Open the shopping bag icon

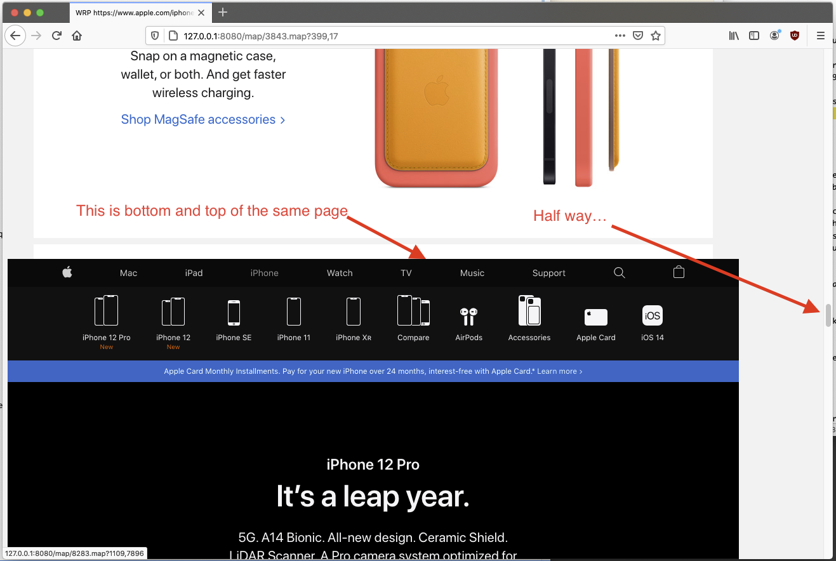(x=679, y=272)
